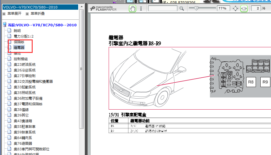Click the zoom slider handle

pos(196,8)
